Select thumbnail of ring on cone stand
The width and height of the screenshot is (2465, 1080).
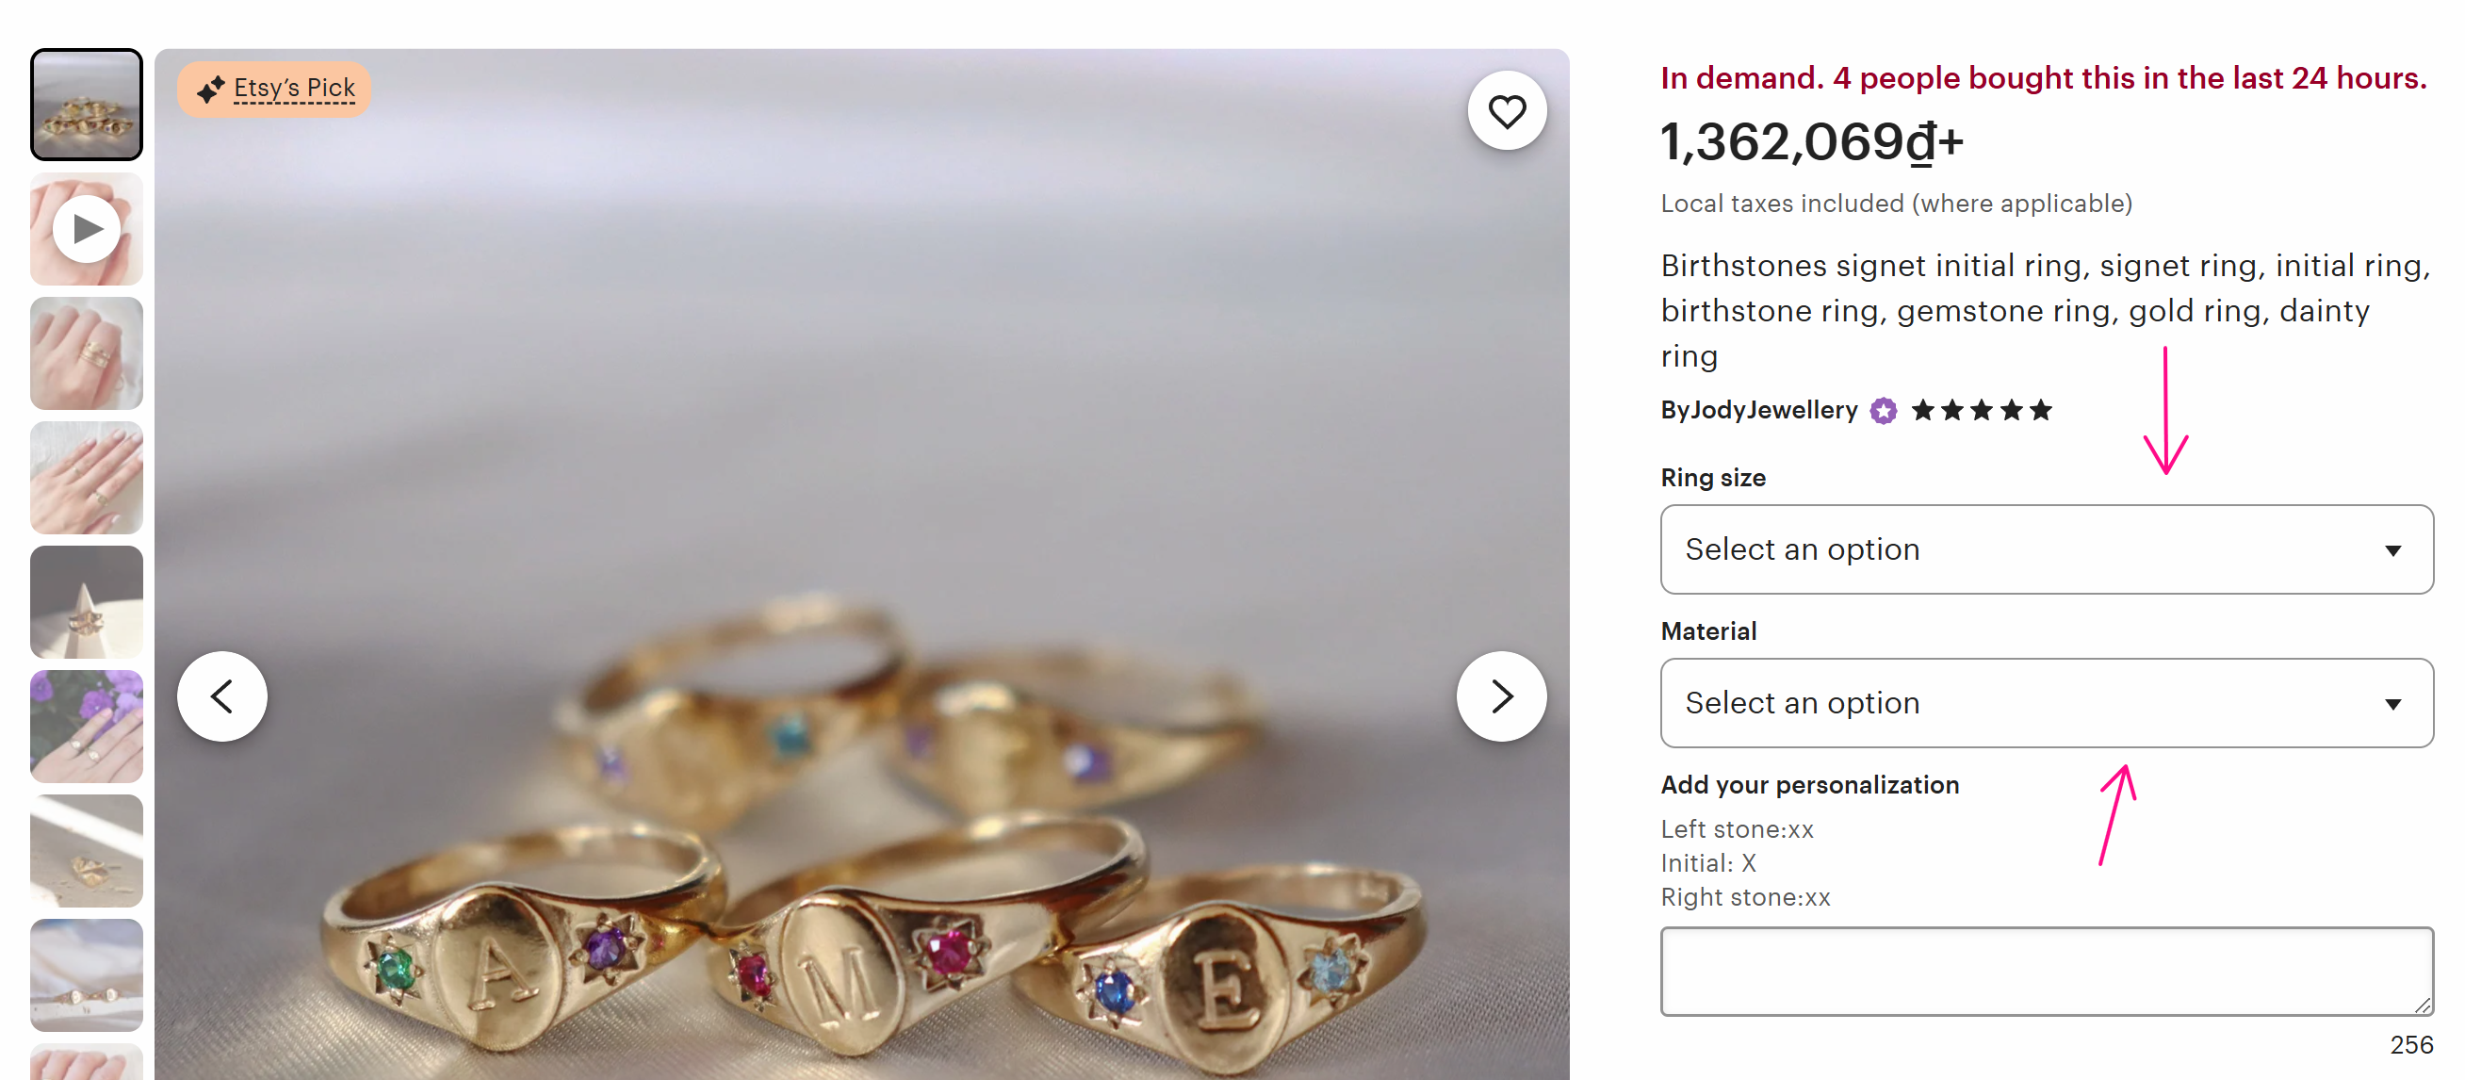86,602
